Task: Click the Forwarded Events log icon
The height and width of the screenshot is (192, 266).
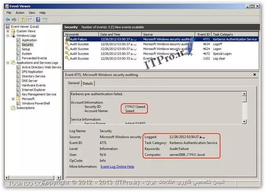Action: [19, 58]
